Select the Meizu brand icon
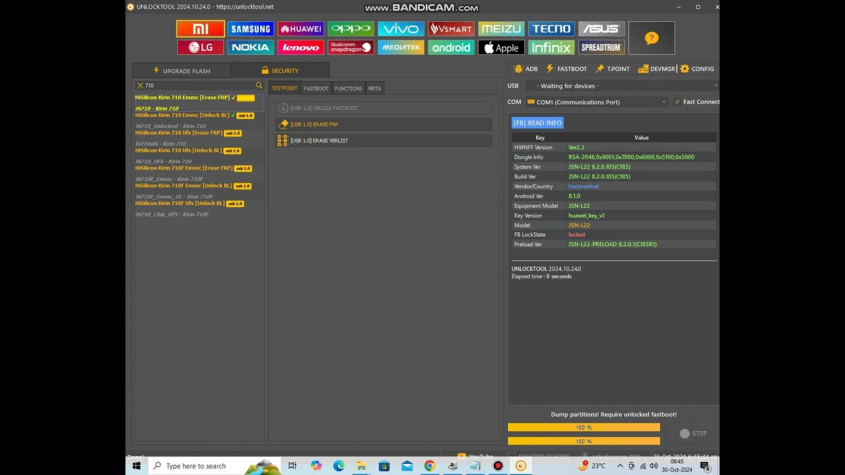 click(x=502, y=29)
